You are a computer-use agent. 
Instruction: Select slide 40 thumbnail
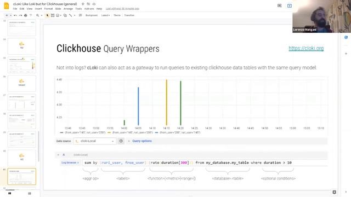(22, 158)
